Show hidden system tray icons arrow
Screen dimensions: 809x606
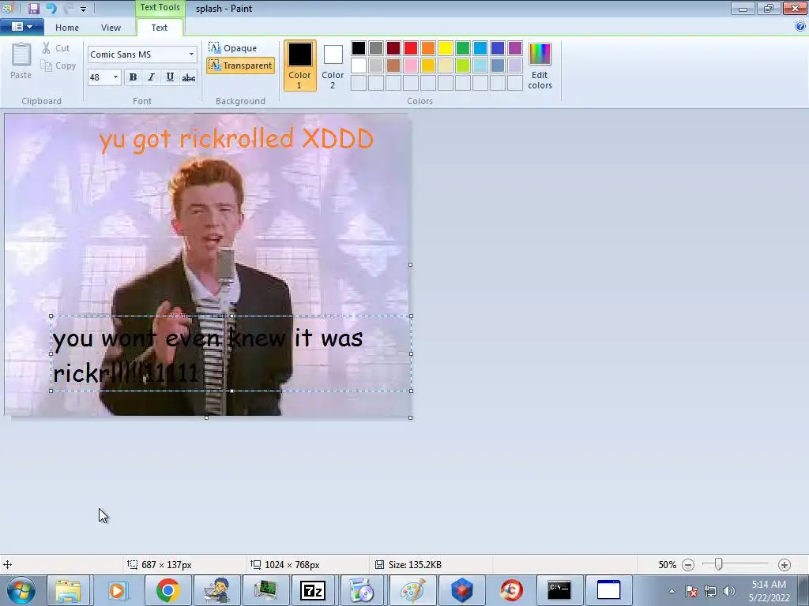[672, 591]
